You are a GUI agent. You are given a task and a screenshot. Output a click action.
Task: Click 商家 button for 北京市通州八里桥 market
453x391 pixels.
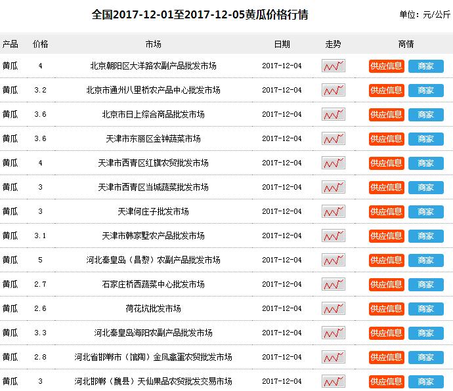pos(425,91)
